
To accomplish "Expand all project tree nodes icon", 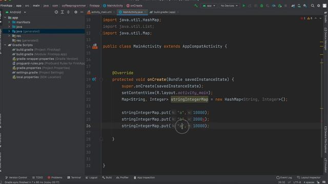I will pyautogui.click(x=63, y=12).
